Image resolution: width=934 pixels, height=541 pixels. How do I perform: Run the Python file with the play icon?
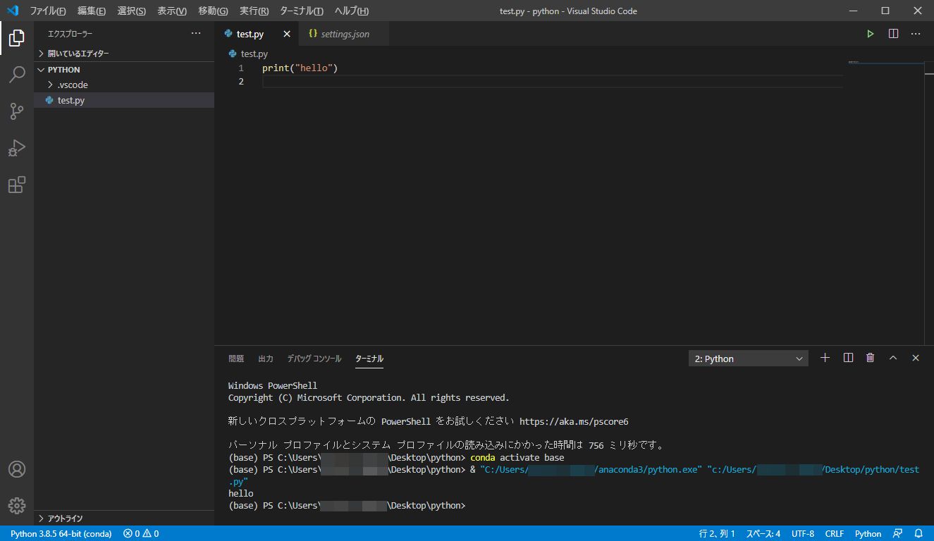[871, 34]
